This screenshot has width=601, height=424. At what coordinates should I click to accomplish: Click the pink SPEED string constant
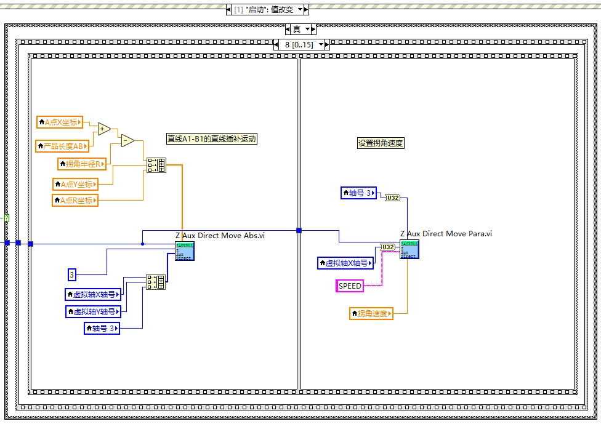click(350, 286)
